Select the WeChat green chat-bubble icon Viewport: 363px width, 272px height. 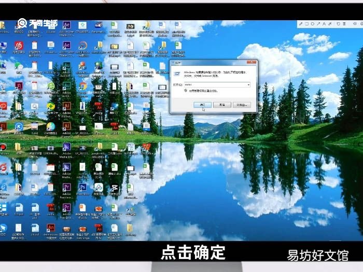(19, 66)
